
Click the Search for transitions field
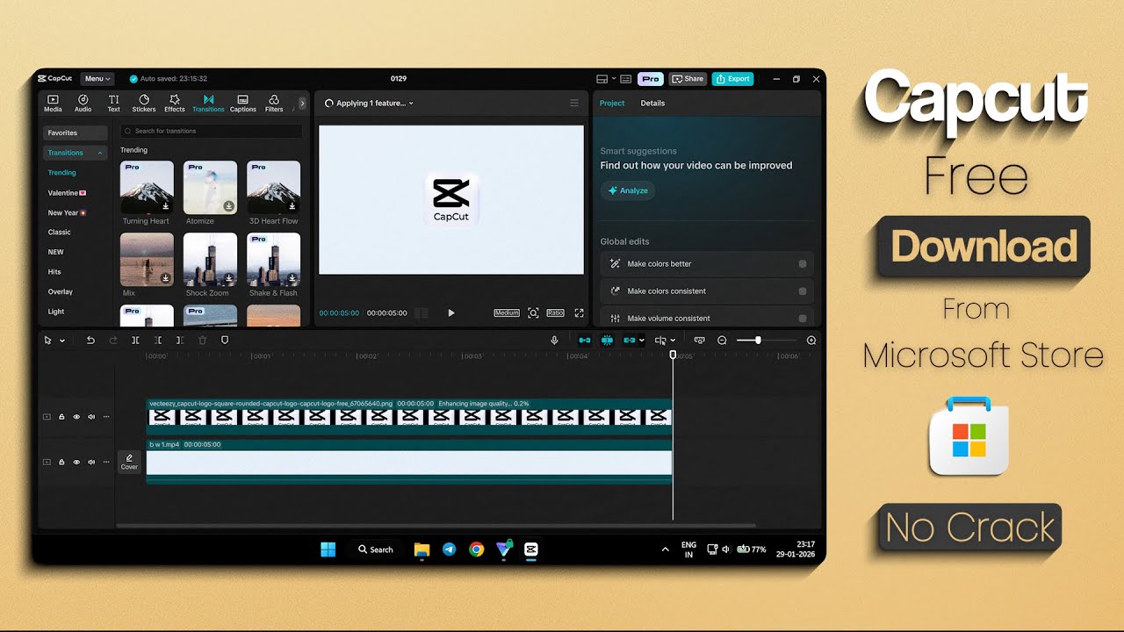click(211, 131)
